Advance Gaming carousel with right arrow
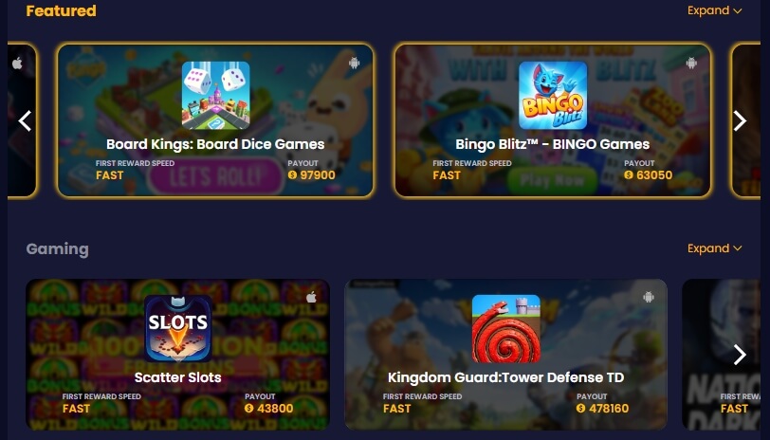 tap(740, 355)
